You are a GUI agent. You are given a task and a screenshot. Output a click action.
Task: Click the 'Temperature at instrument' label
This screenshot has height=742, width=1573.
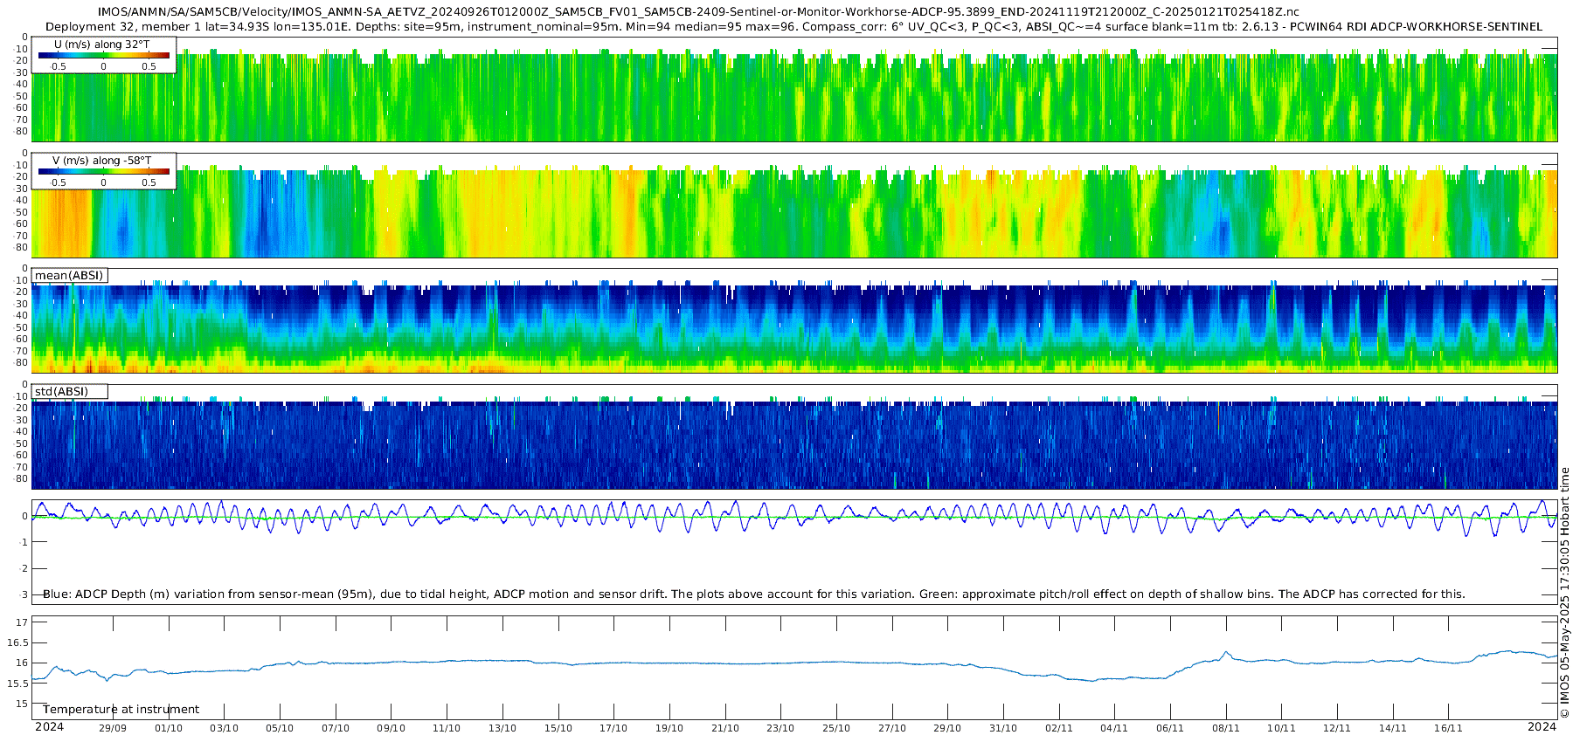coord(121,710)
